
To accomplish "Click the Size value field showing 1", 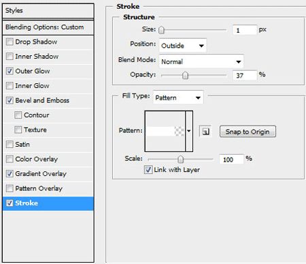I will pos(245,30).
